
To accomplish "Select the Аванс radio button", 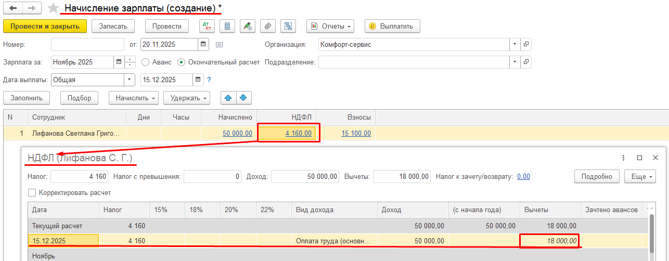I will (x=146, y=62).
